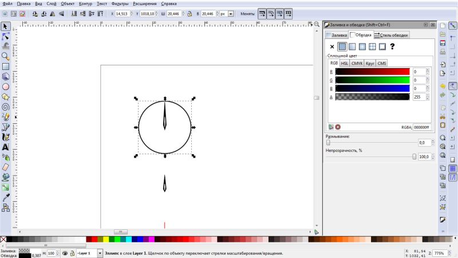This screenshot has height=258, width=458.
Task: Increase the R channel value spinner
Action: (x=428, y=70)
